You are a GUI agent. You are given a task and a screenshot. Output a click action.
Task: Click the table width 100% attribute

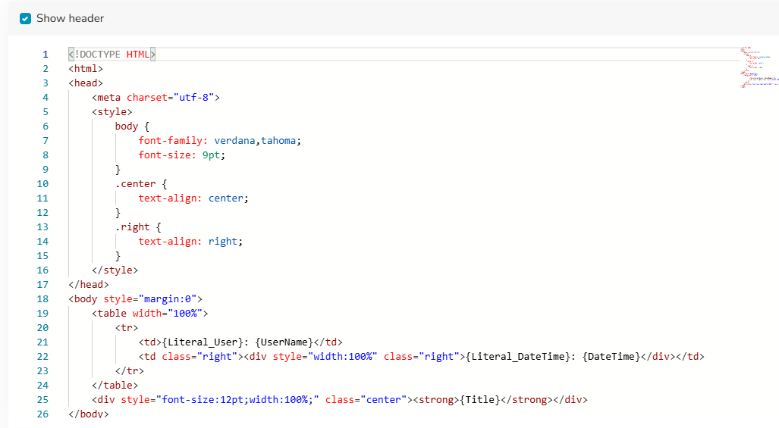167,314
